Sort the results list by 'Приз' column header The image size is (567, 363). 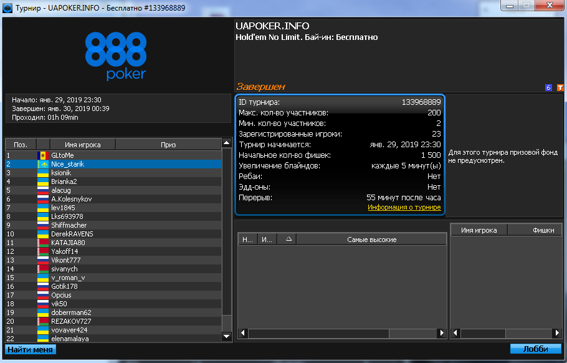[168, 145]
